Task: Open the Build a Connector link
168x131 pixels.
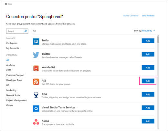Action: tap(131, 16)
